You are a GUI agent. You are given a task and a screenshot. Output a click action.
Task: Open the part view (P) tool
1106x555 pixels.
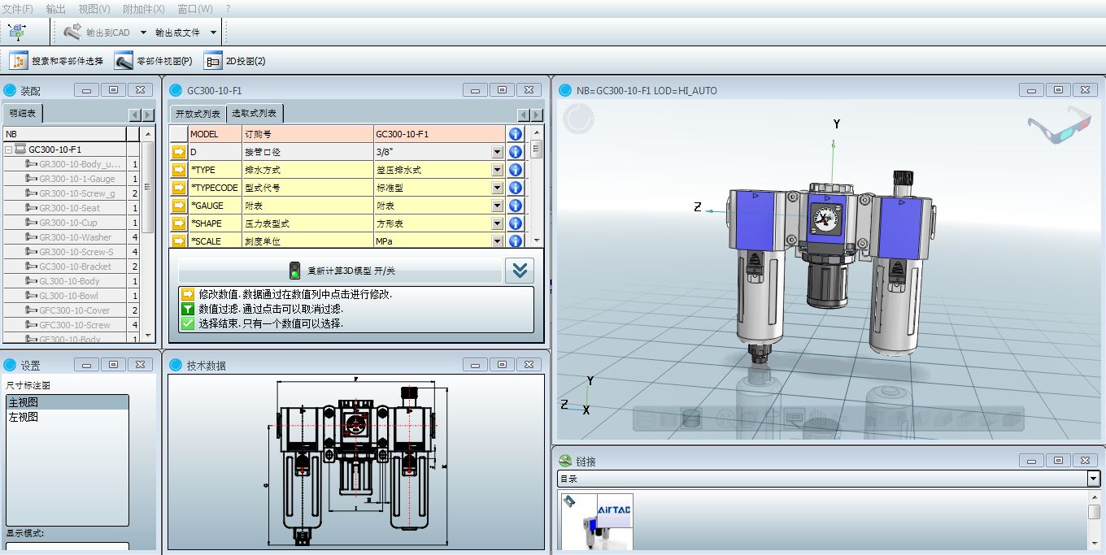[x=154, y=61]
